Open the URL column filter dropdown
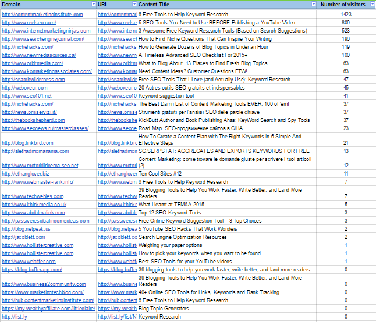The image size is (376, 322). pyautogui.click(x=134, y=4)
